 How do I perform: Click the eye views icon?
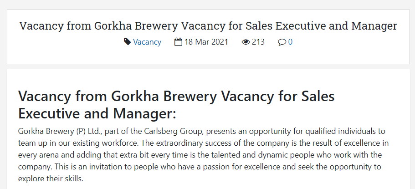[246, 42]
